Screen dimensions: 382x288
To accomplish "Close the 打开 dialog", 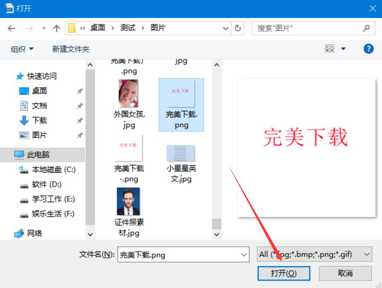I will 373,9.
